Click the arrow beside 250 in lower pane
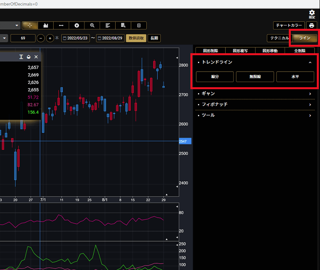Image resolution: width=320 pixels, height=270 pixels. 177,245
